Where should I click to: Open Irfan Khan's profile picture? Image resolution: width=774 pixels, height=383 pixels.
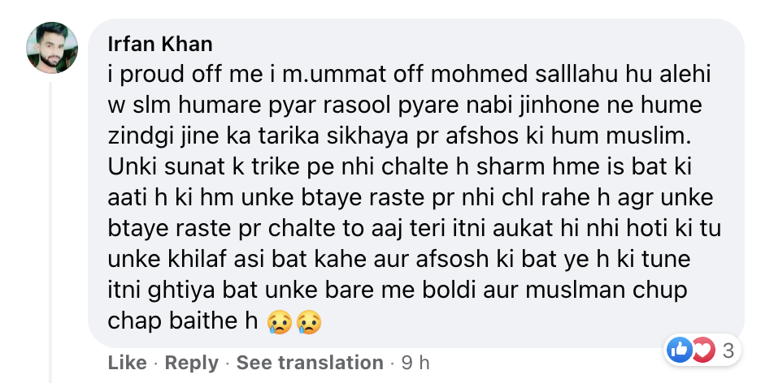click(53, 48)
